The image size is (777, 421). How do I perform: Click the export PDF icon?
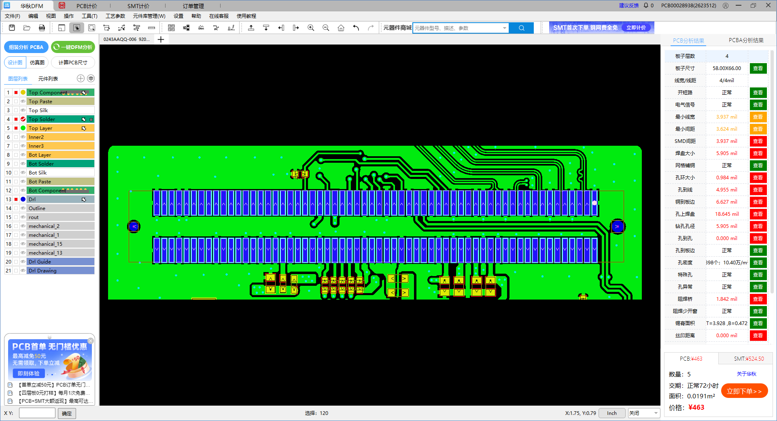point(42,28)
